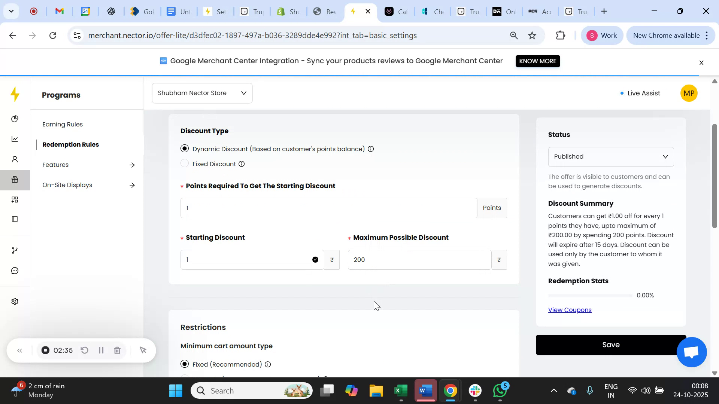The width and height of the screenshot is (719, 404).
Task: Select Dynamic Discount based on points balance
Action: coord(184,149)
